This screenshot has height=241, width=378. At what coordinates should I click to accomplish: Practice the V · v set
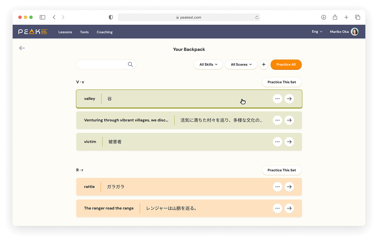(282, 82)
